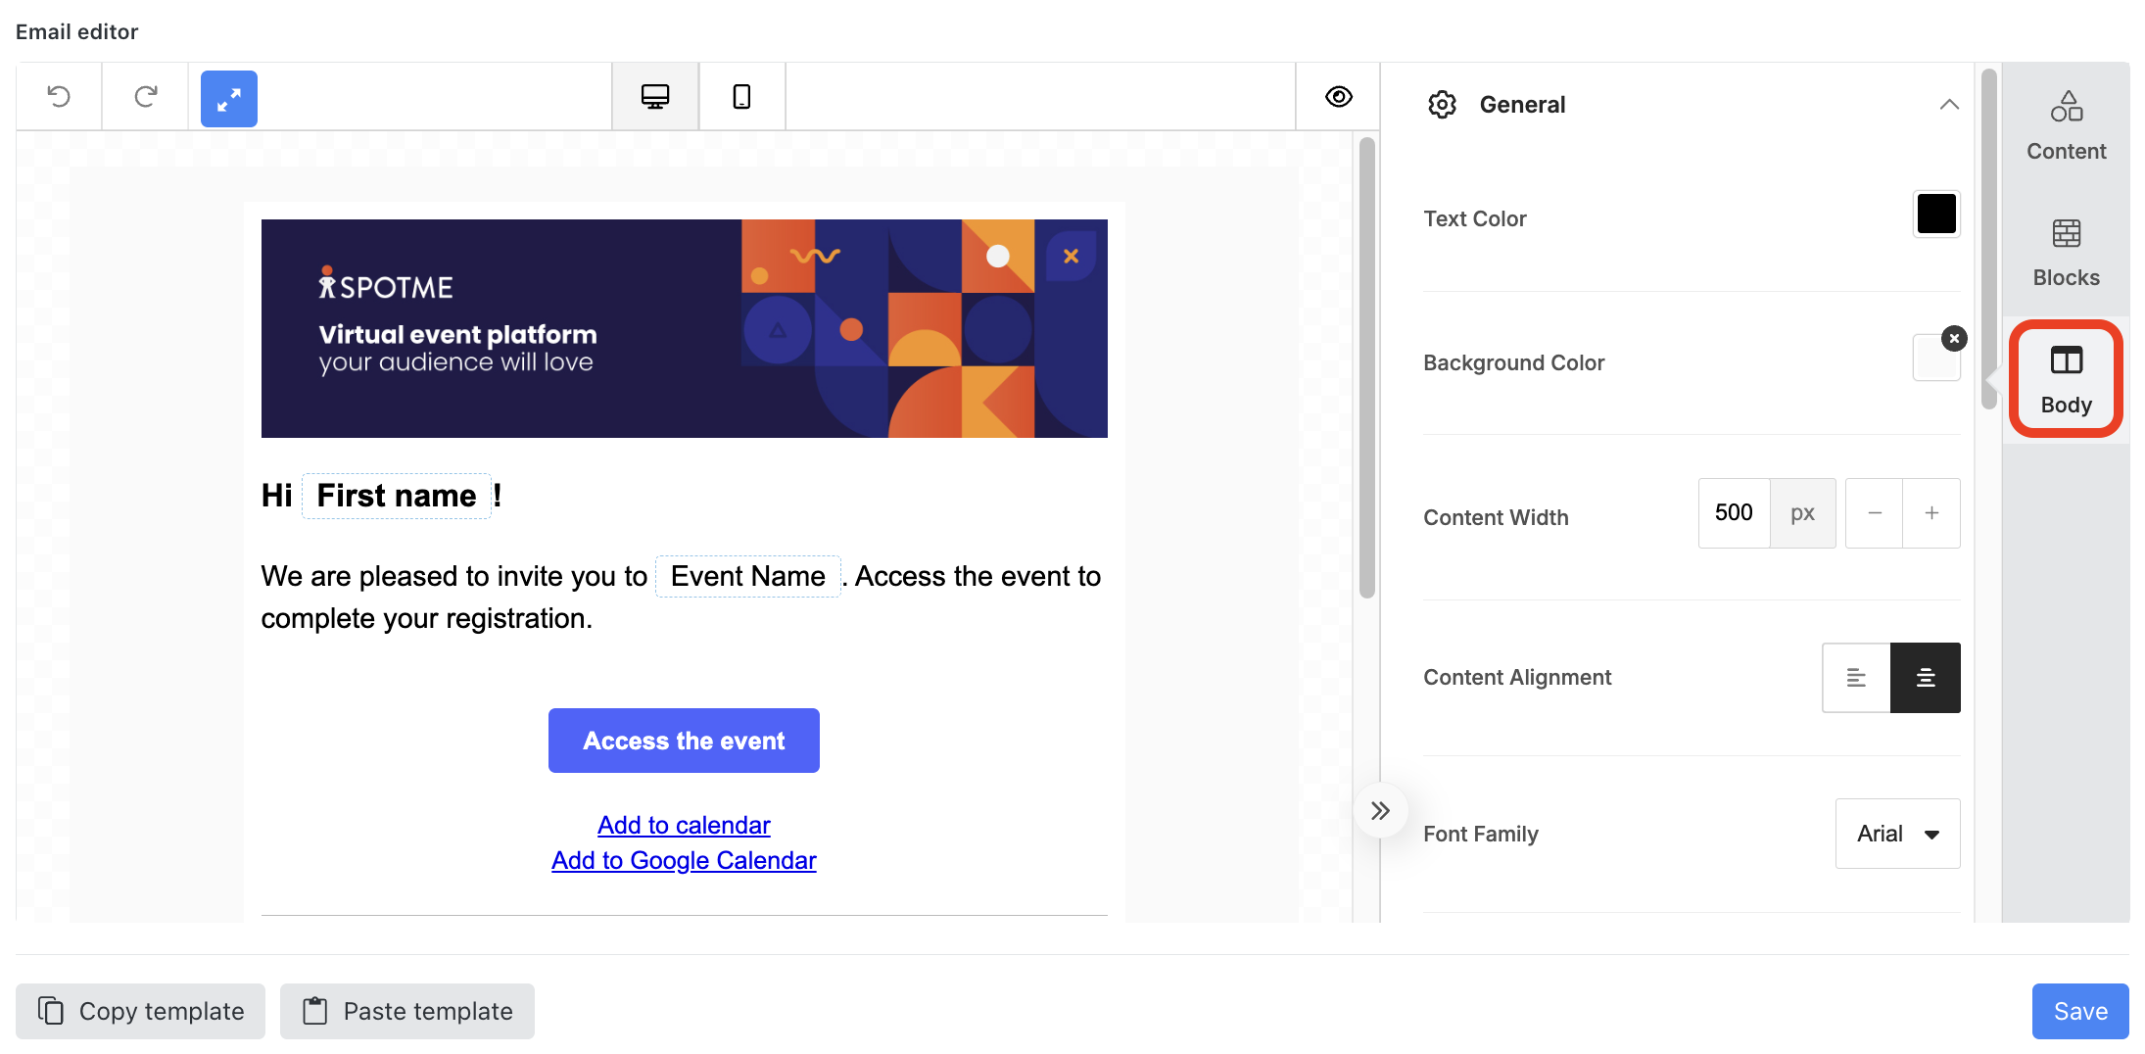Click the settings panel vertical scrollbar
This screenshot has height=1054, width=2145.
[1987, 240]
